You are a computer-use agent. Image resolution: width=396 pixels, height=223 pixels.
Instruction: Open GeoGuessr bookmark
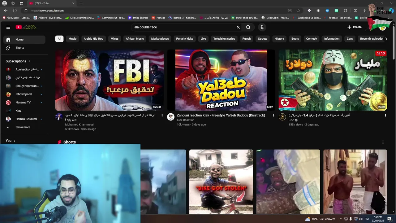pos(16,18)
